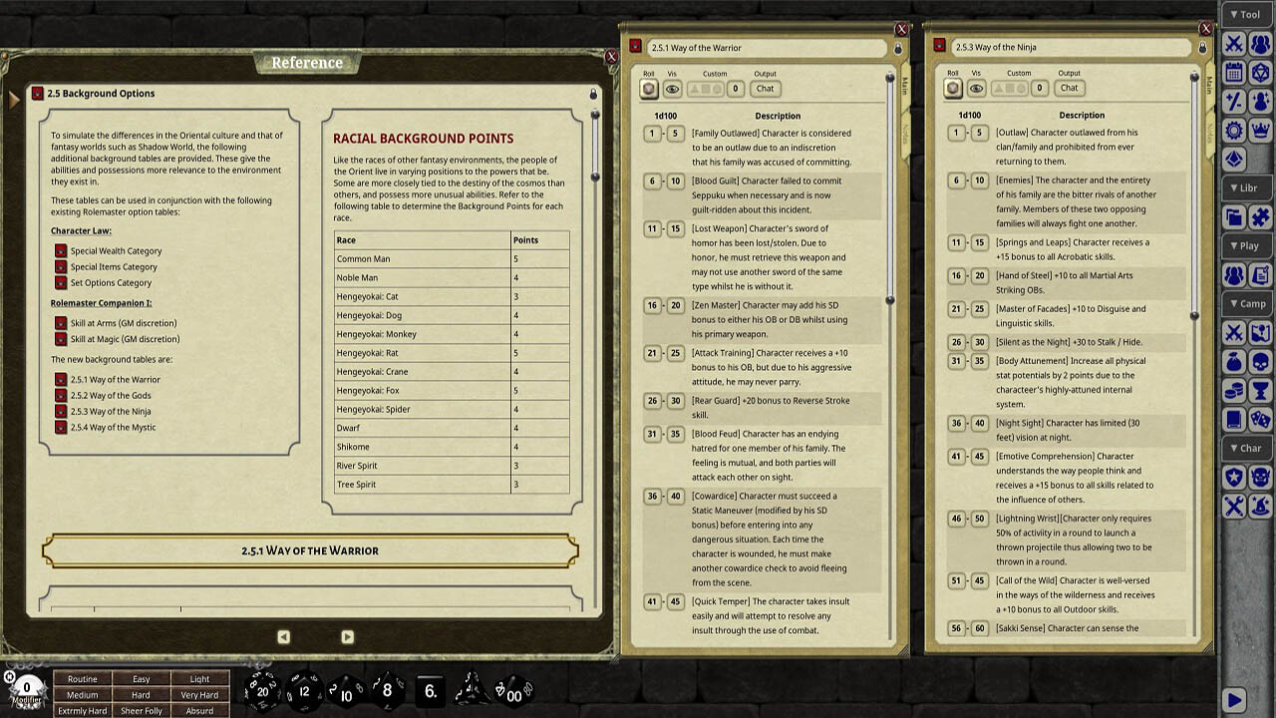Collapse the Libr sidebar group
1276x718 pixels.
pos(1247,188)
